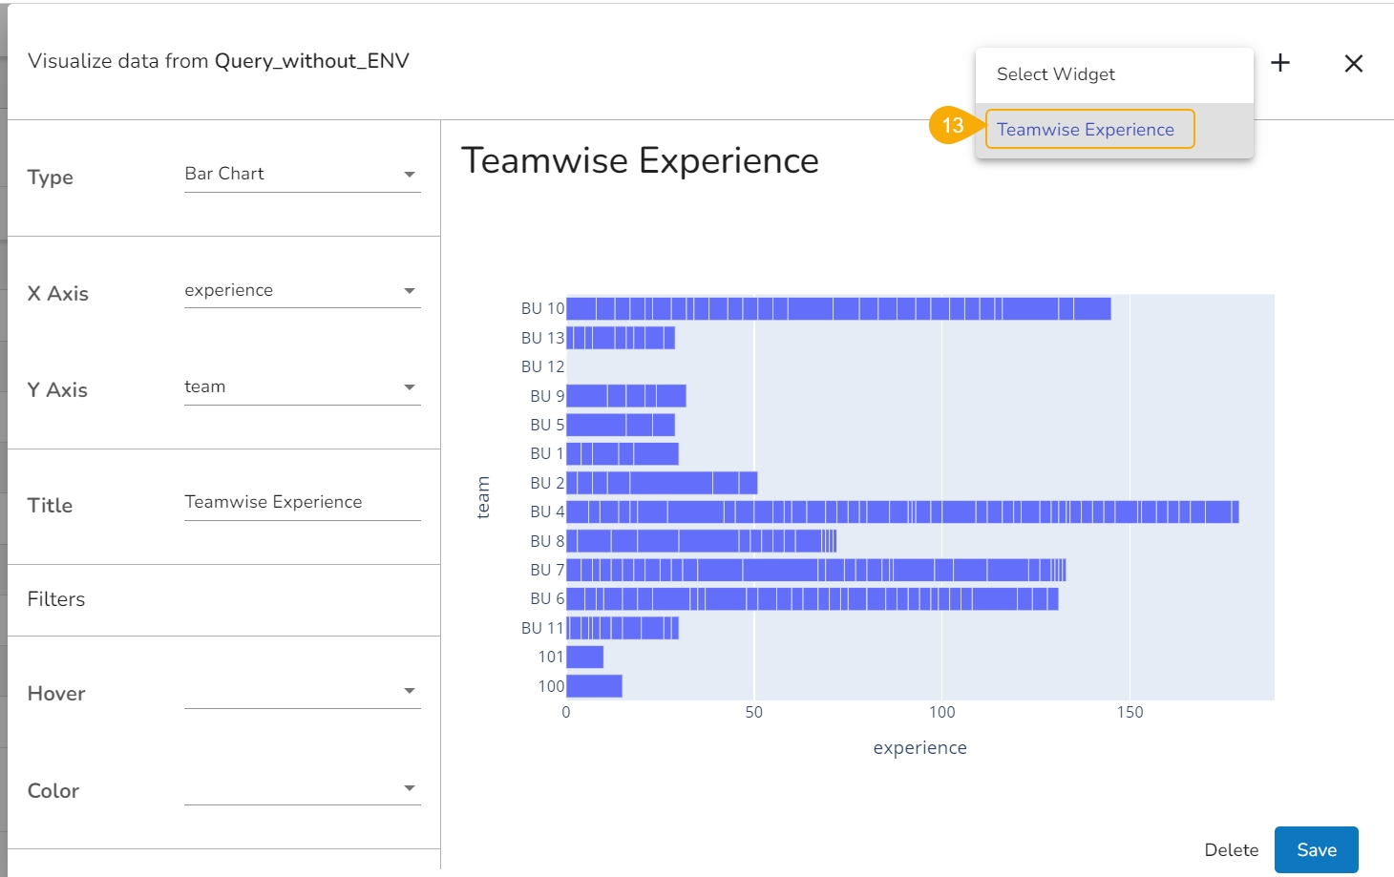The width and height of the screenshot is (1394, 877).
Task: Close the visualization dialog
Action: coord(1353,64)
